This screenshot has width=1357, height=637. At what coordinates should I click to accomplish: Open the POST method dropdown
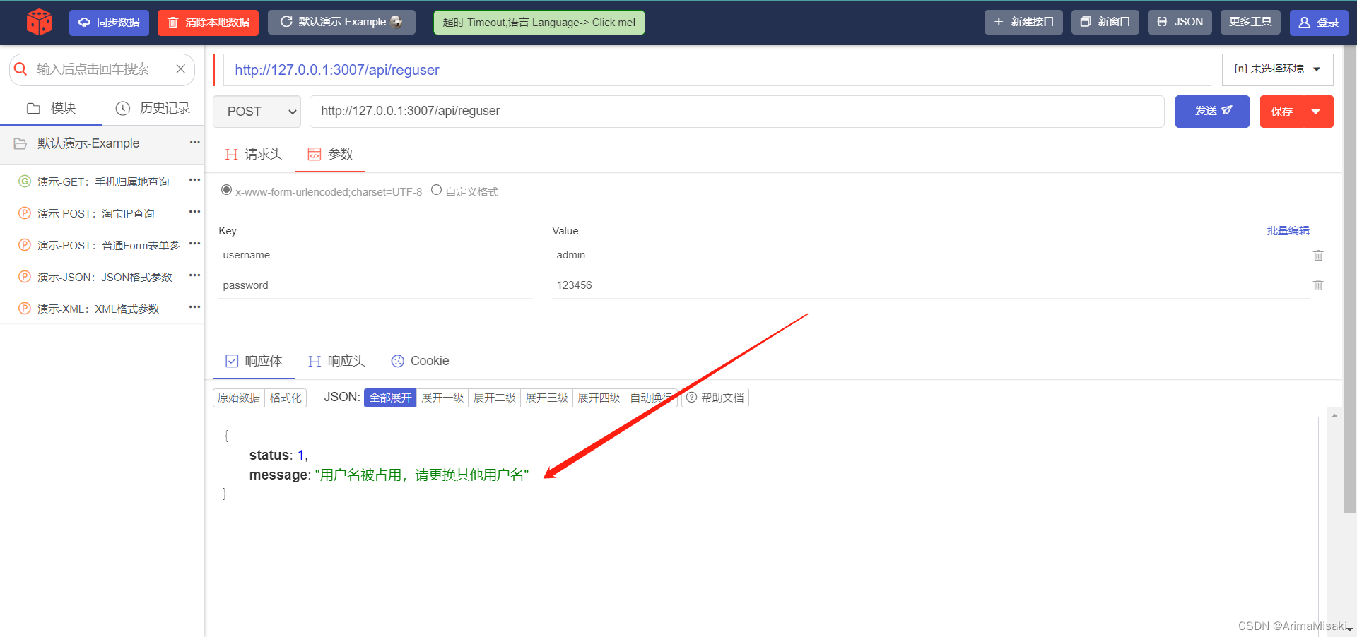[257, 112]
